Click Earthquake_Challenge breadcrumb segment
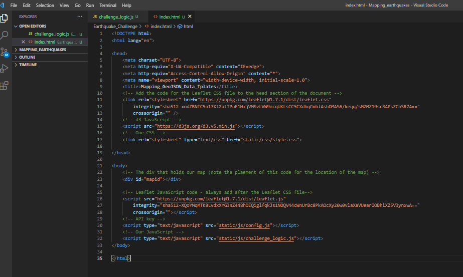This screenshot has width=463, height=277. pos(115,26)
